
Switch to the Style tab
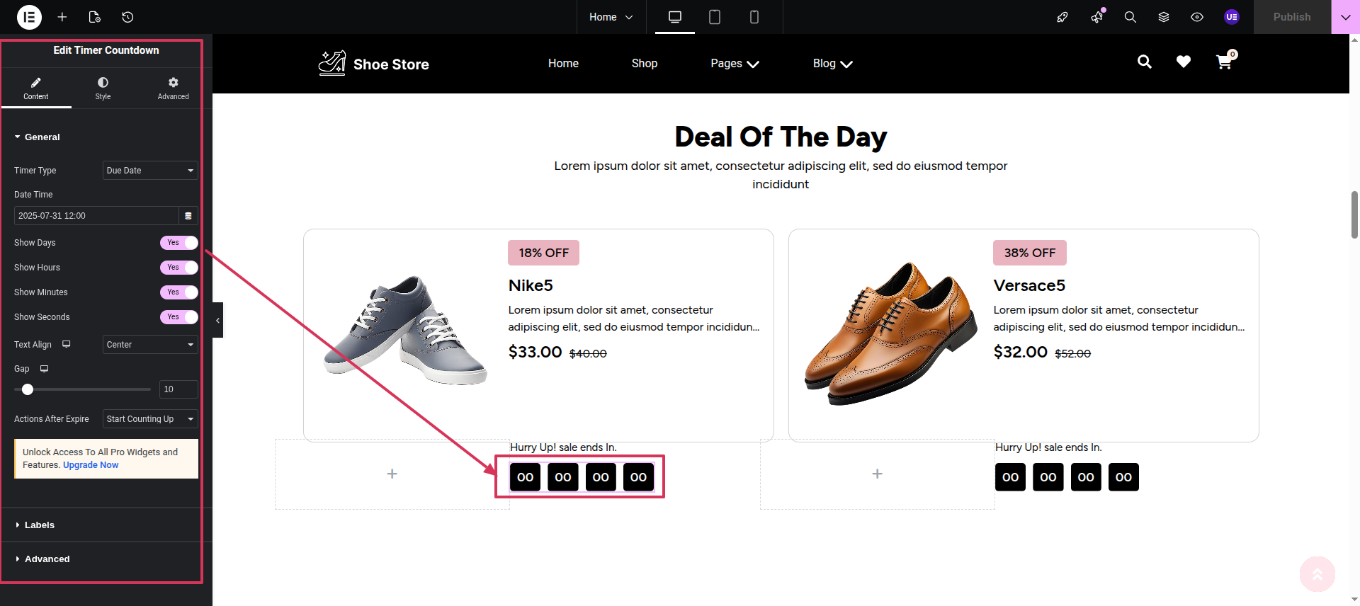click(x=103, y=88)
